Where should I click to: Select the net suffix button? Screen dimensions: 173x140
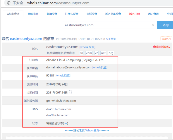click(x=103, y=53)
